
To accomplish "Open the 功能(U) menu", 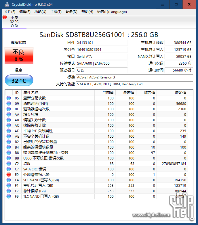I will point(40,12).
